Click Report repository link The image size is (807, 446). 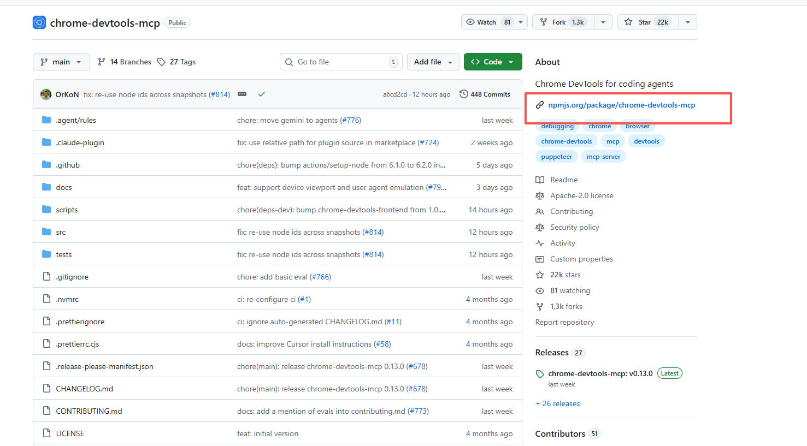click(564, 322)
